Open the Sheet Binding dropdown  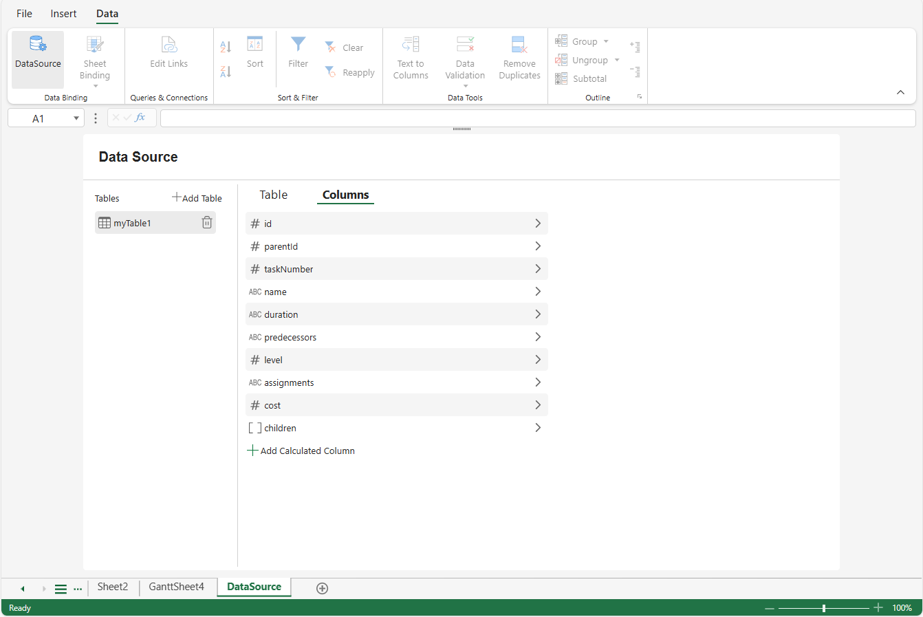pos(95,85)
